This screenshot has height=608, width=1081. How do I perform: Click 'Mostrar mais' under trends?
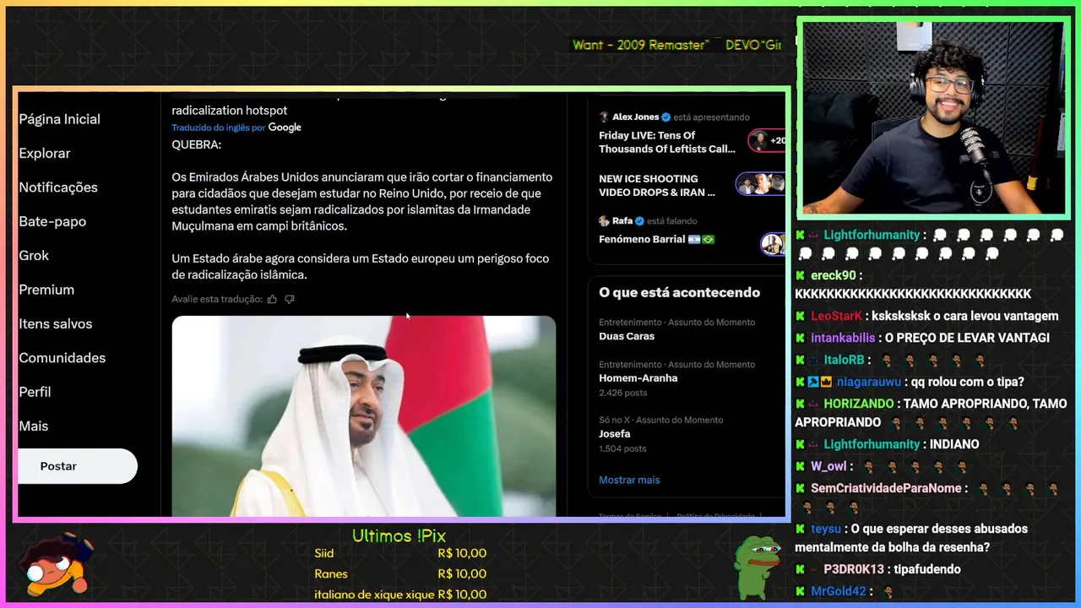click(x=629, y=480)
